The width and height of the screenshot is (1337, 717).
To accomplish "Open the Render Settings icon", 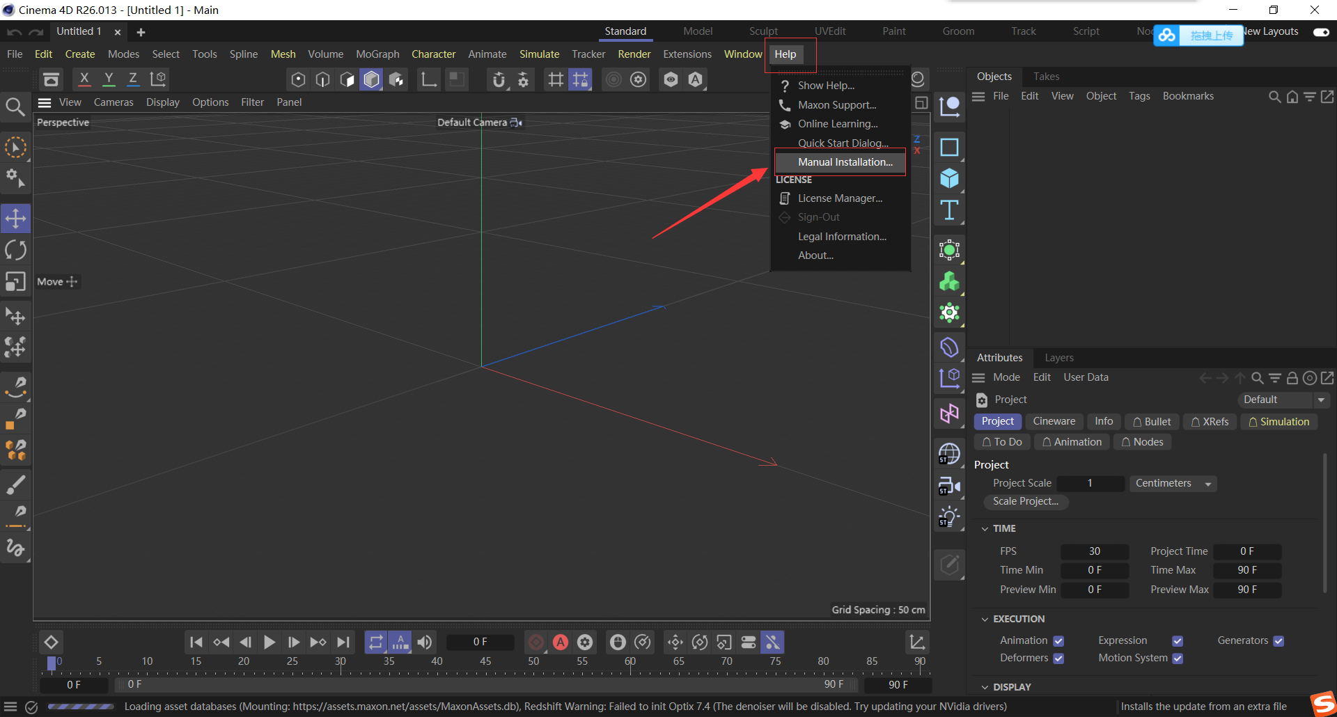I will click(x=639, y=79).
